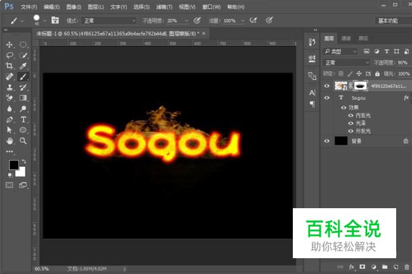Open the 图层(L) menu
Image resolution: width=412 pixels, height=274 pixels.
(96, 7)
